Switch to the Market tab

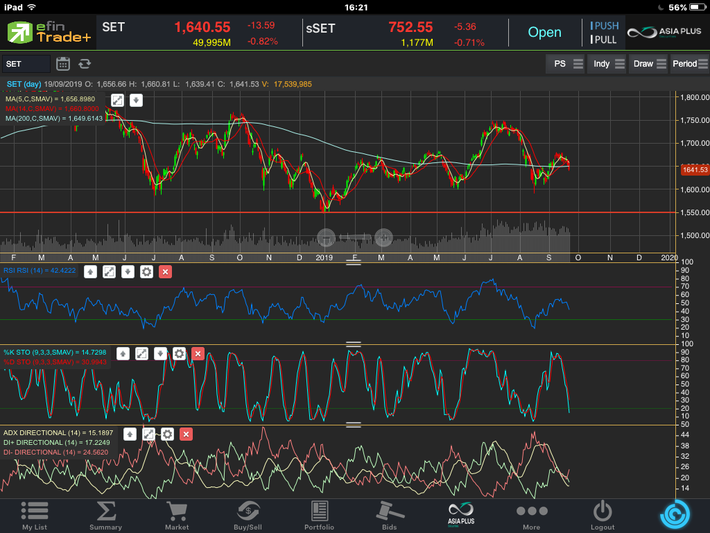coord(177,514)
